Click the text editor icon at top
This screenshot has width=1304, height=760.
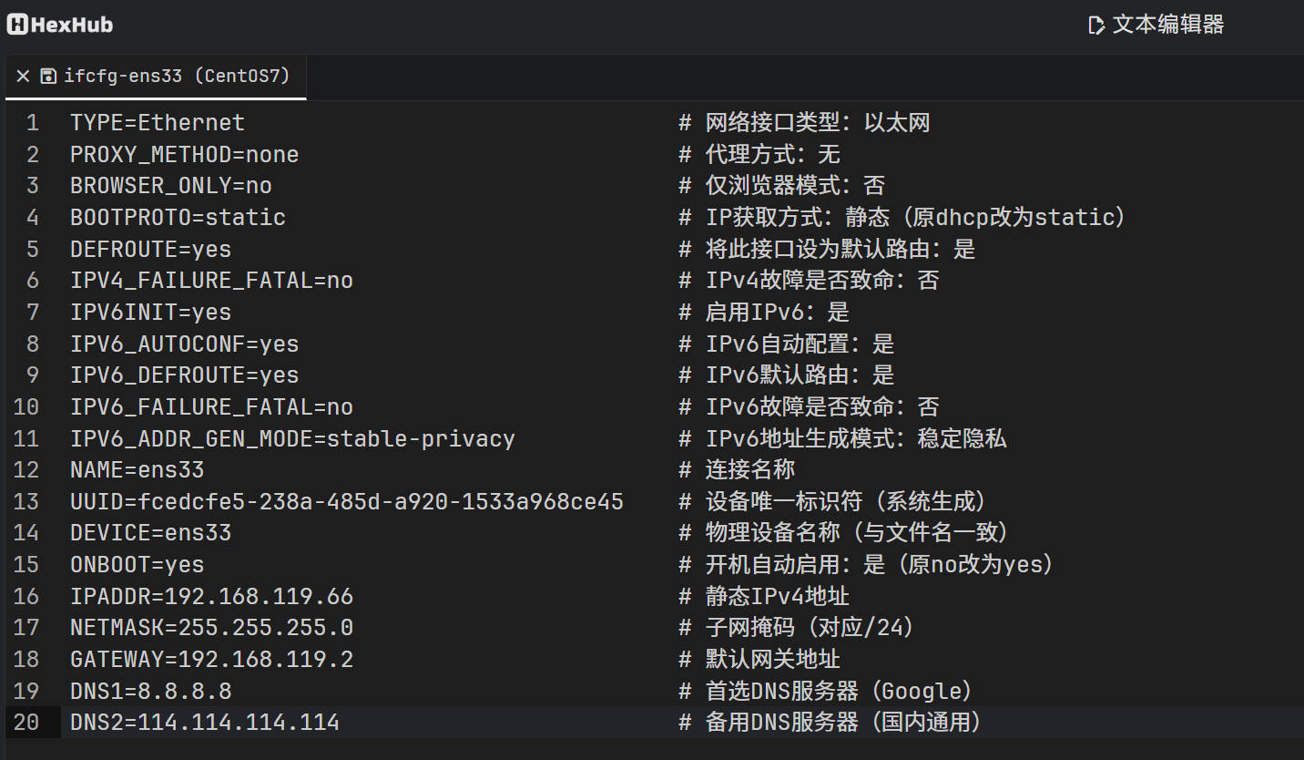(1096, 26)
